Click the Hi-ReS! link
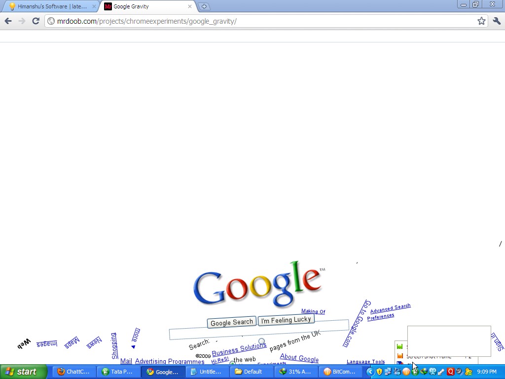 [220, 360]
